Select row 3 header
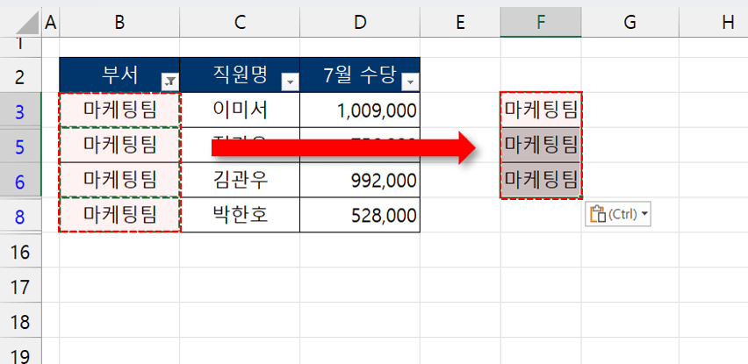The height and width of the screenshot is (364, 748). click(20, 110)
